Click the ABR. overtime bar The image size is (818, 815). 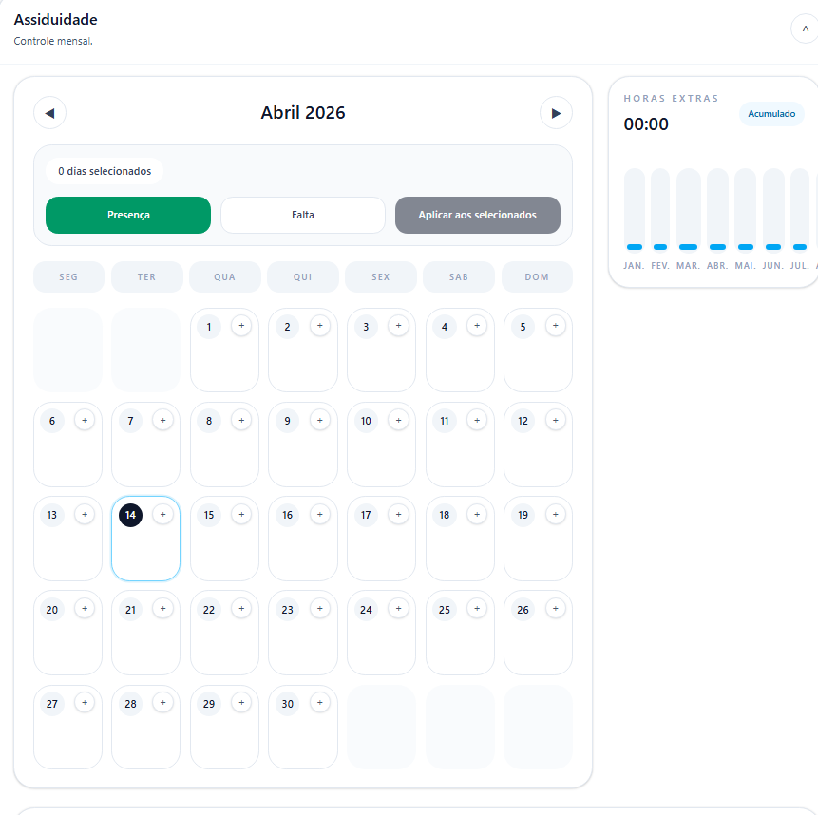717,209
